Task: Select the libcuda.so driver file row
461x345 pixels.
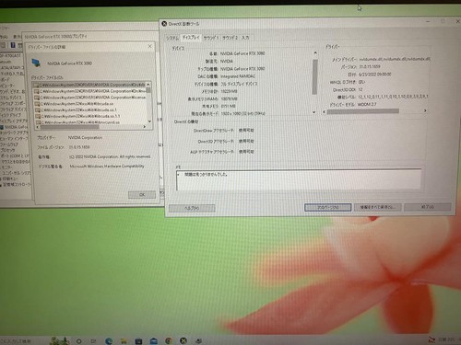Action: click(x=90, y=104)
